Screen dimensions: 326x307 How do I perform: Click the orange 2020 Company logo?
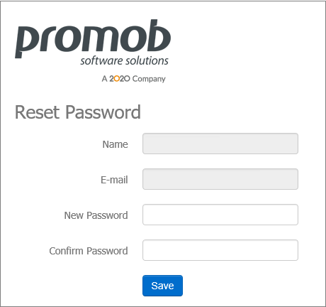(x=120, y=79)
